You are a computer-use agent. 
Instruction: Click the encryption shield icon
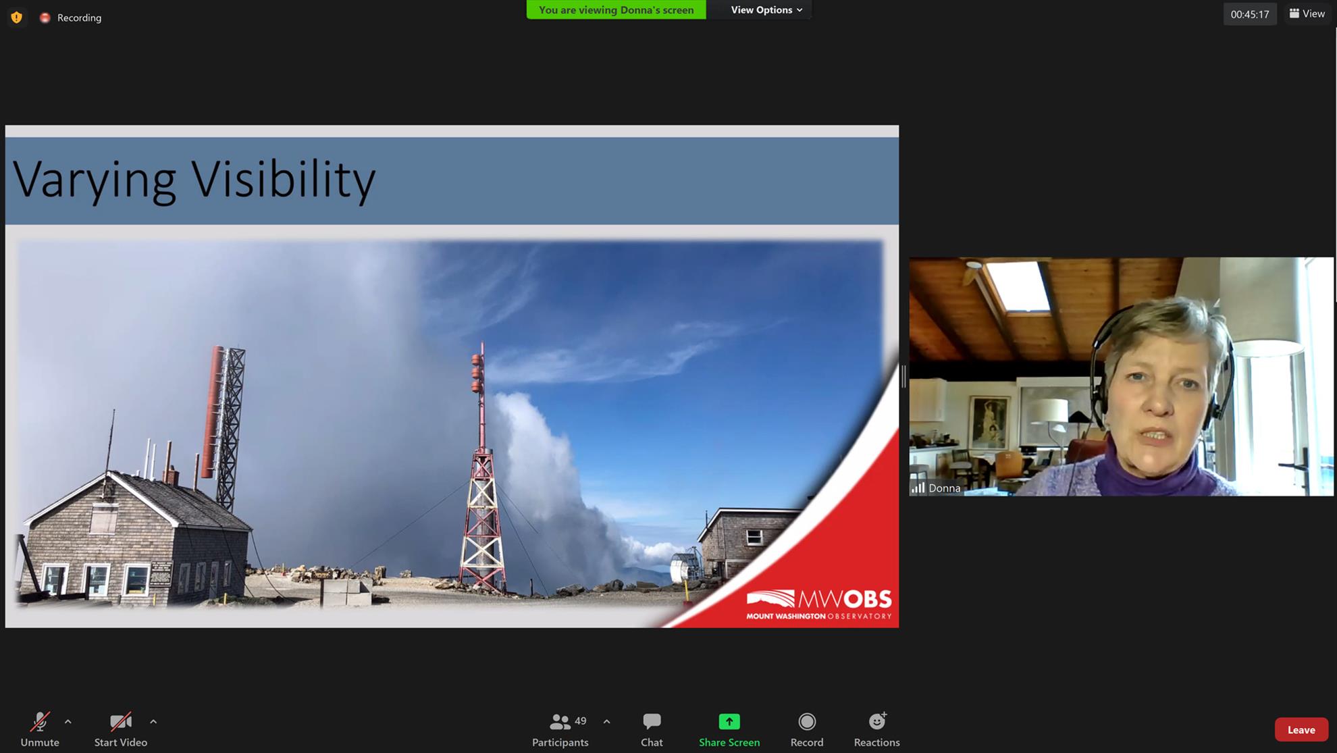(17, 18)
